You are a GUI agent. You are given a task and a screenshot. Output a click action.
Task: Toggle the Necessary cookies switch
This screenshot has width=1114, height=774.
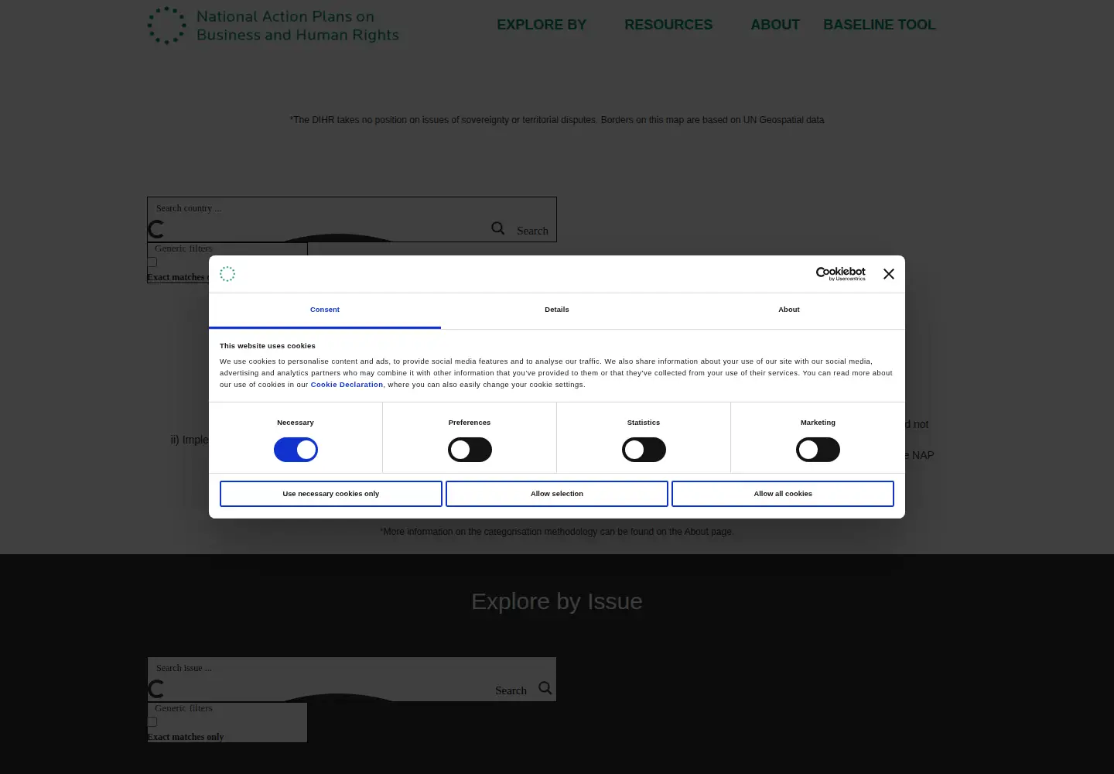296,450
